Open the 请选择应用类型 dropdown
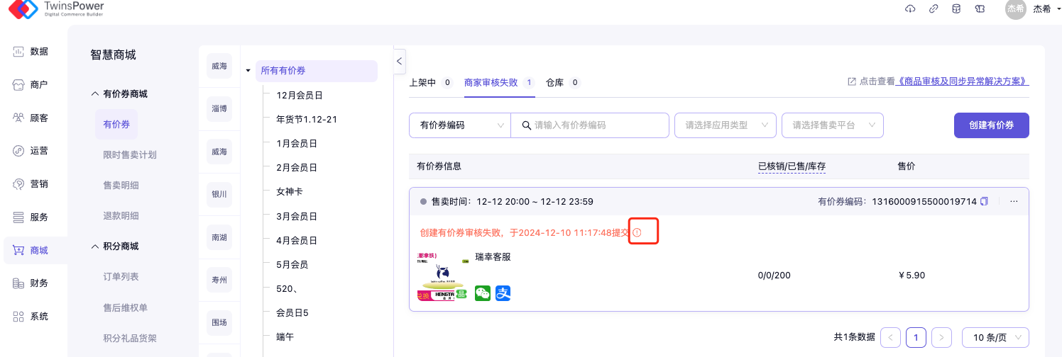 (725, 125)
